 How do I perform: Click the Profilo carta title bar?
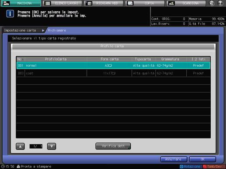pos(113,46)
